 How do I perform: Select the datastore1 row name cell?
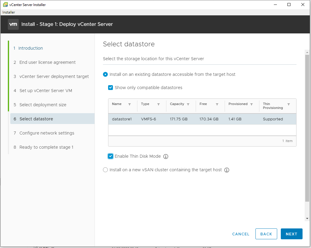[x=122, y=119]
